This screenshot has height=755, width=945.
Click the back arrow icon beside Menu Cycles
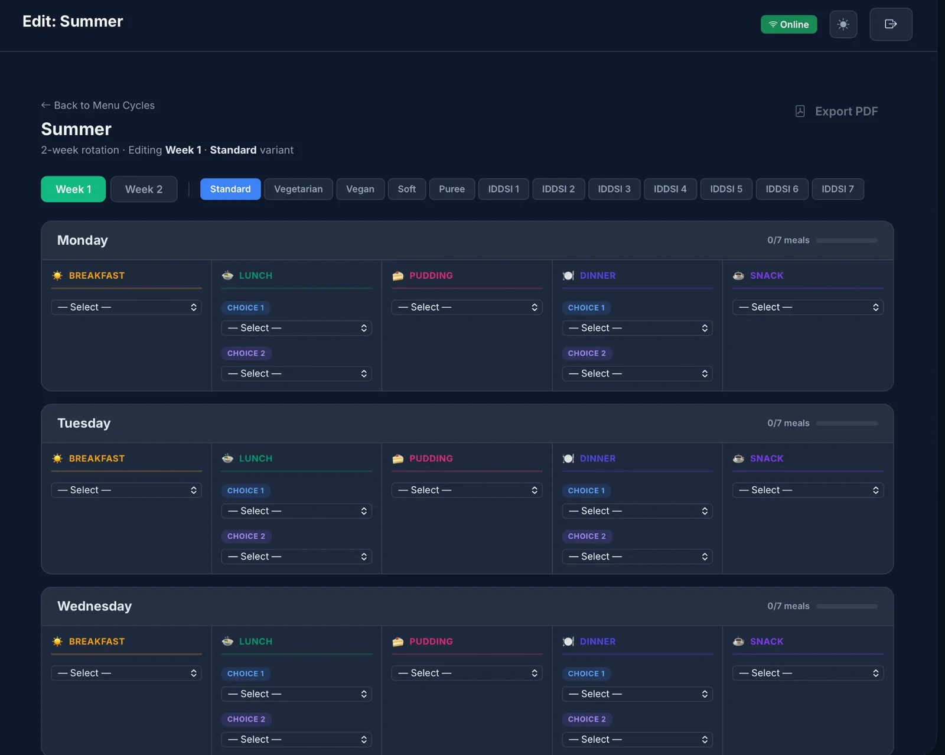[x=45, y=105]
